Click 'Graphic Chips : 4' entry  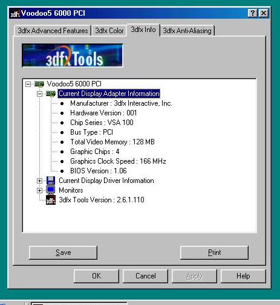point(94,152)
